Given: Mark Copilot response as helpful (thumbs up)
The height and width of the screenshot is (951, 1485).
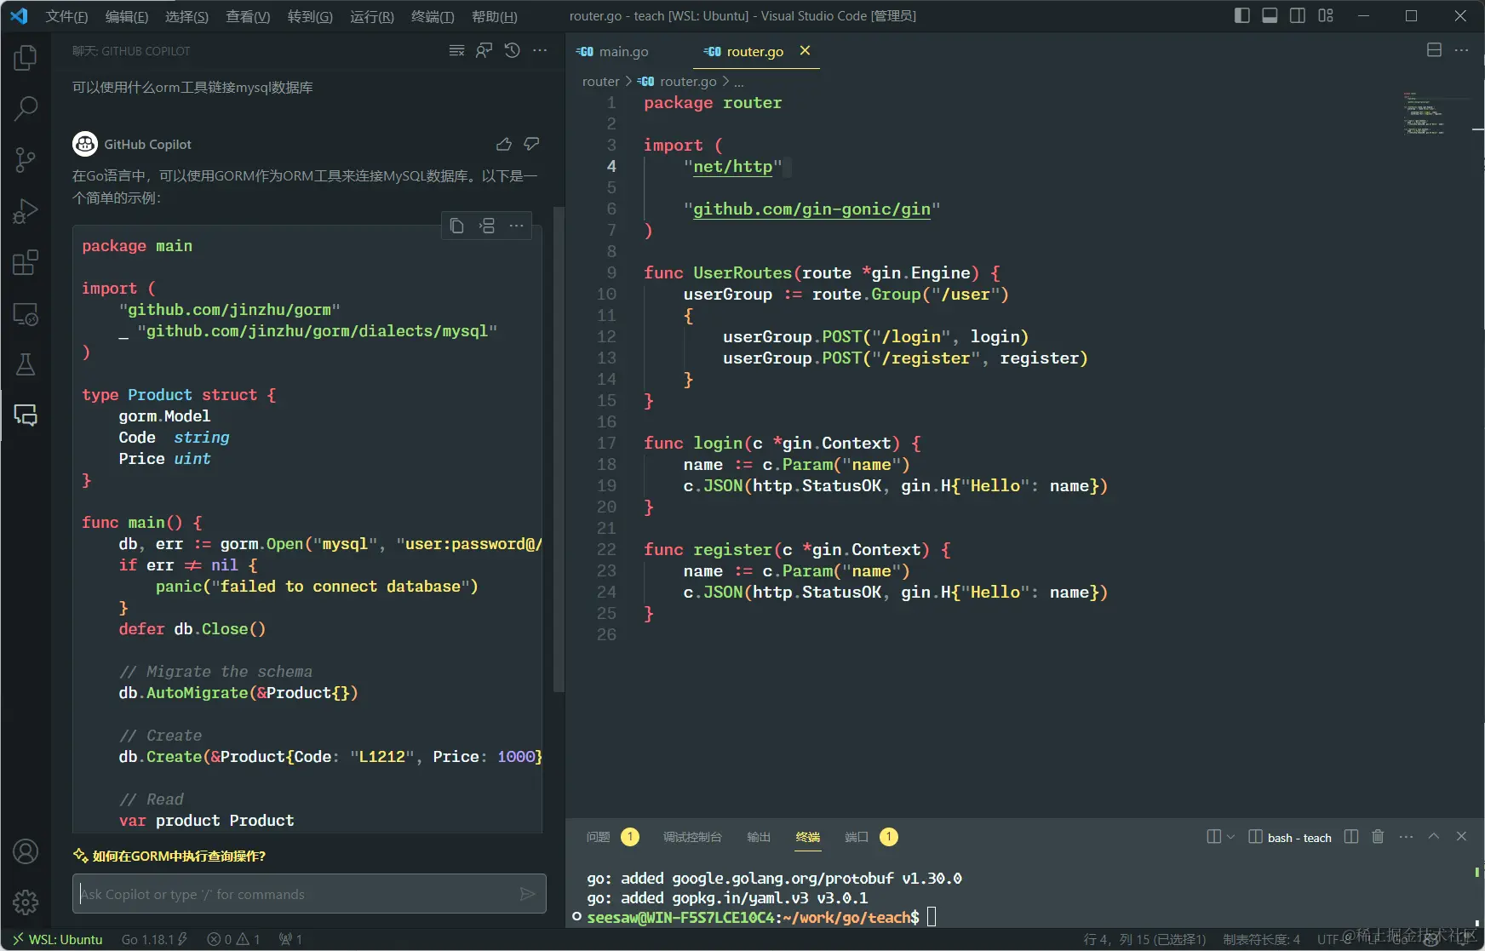Looking at the screenshot, I should coord(504,144).
